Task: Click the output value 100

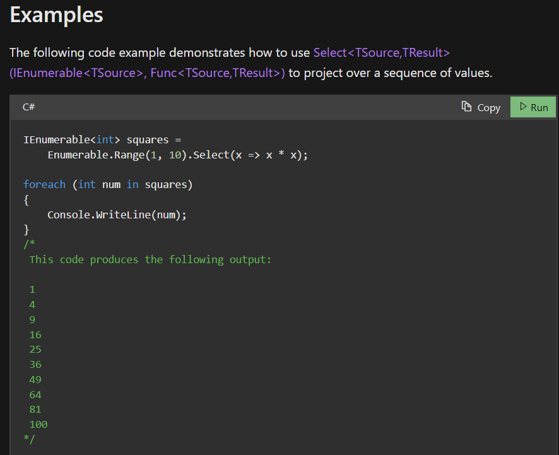Action: click(38, 424)
